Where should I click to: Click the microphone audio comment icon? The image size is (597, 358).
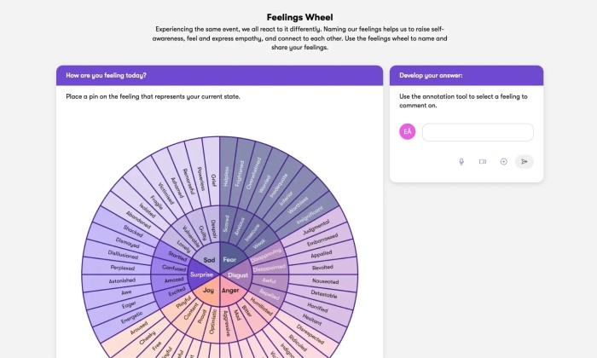click(461, 161)
